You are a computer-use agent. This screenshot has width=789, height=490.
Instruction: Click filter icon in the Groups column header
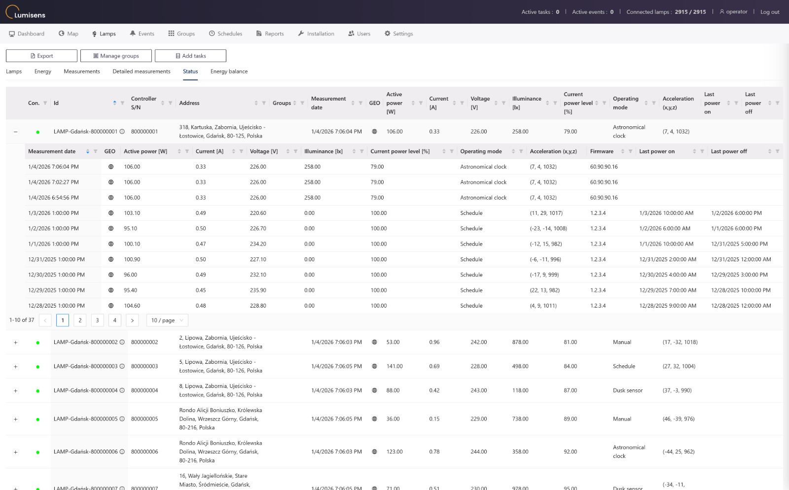tap(302, 103)
